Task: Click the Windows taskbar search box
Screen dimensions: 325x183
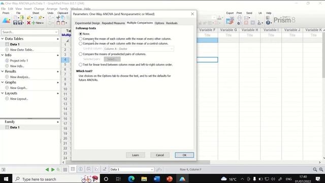Action: 56,179
